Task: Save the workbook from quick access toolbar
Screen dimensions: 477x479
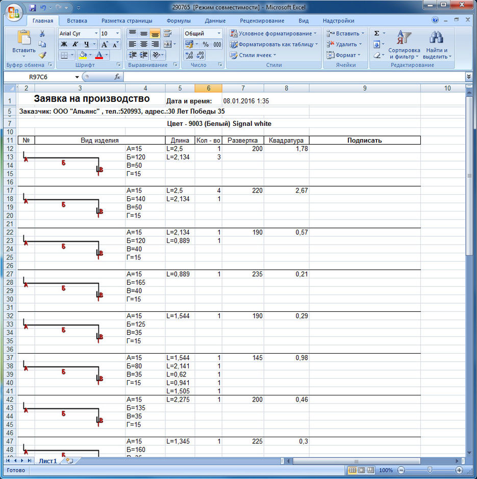Action: coord(33,8)
